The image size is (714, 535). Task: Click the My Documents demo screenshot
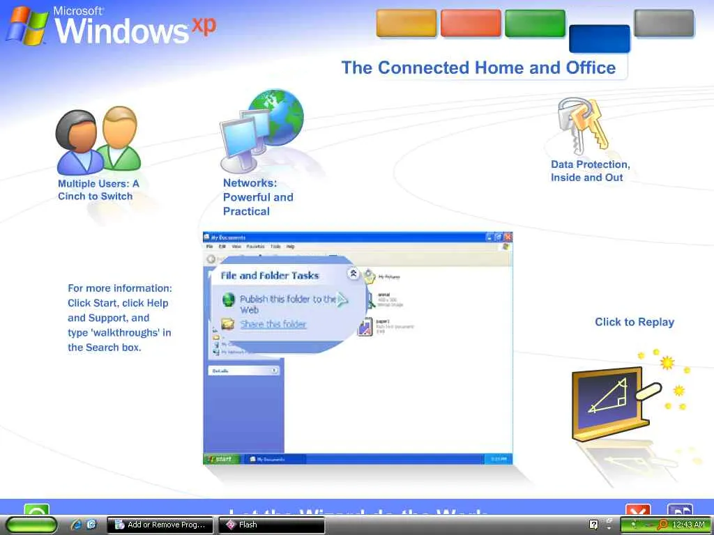tap(358, 348)
